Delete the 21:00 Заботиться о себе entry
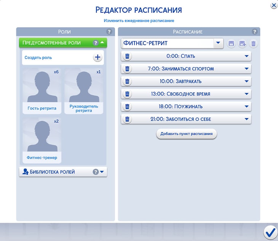Screen dimensions: 278x241 [128, 119]
